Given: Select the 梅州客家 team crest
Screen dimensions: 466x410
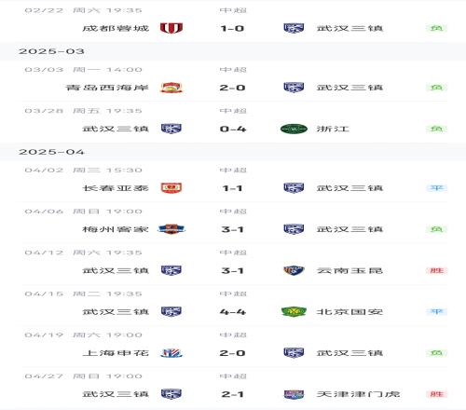Looking at the screenshot, I should coord(171,229).
